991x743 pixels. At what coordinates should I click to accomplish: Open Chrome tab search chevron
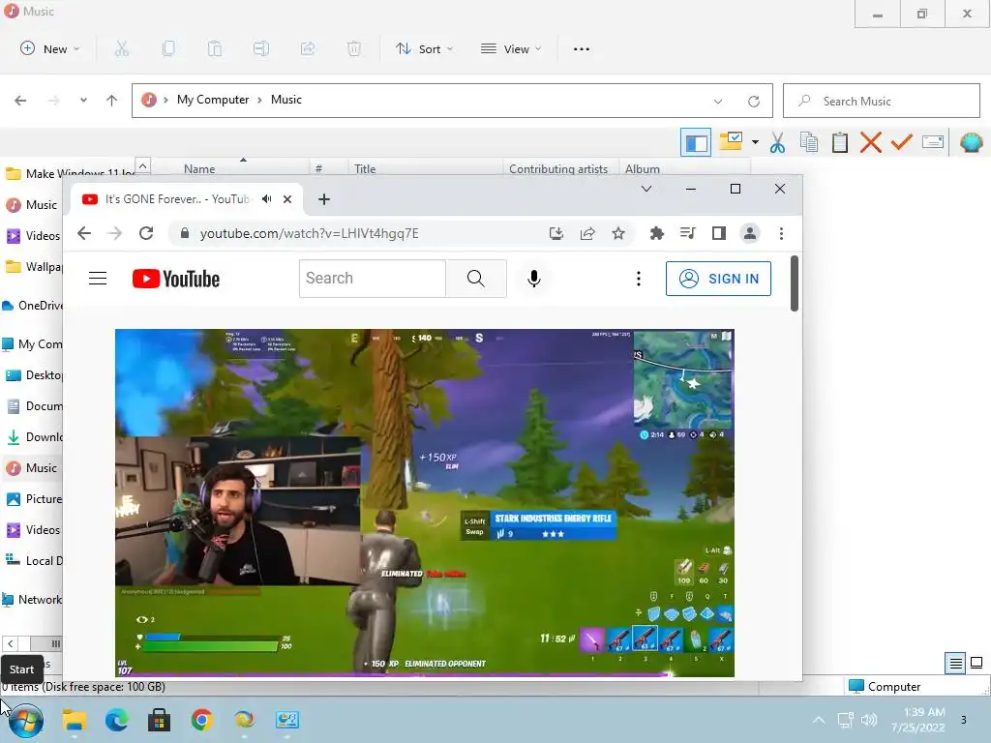click(x=646, y=189)
